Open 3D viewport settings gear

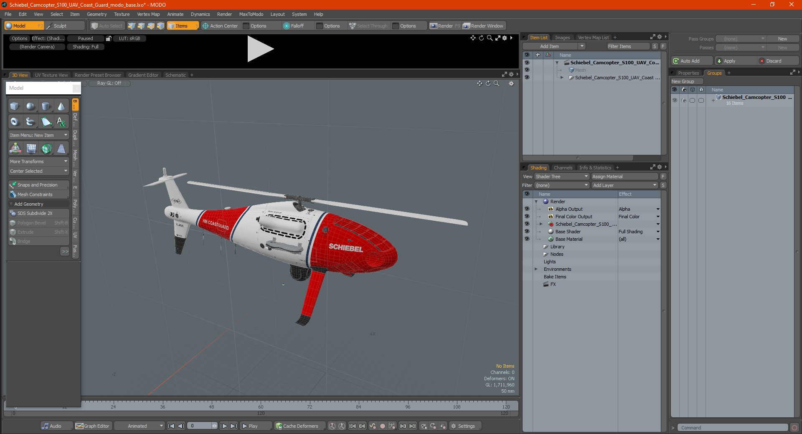point(511,83)
